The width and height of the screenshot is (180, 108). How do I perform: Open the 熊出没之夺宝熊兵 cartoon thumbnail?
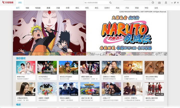tap(68, 68)
